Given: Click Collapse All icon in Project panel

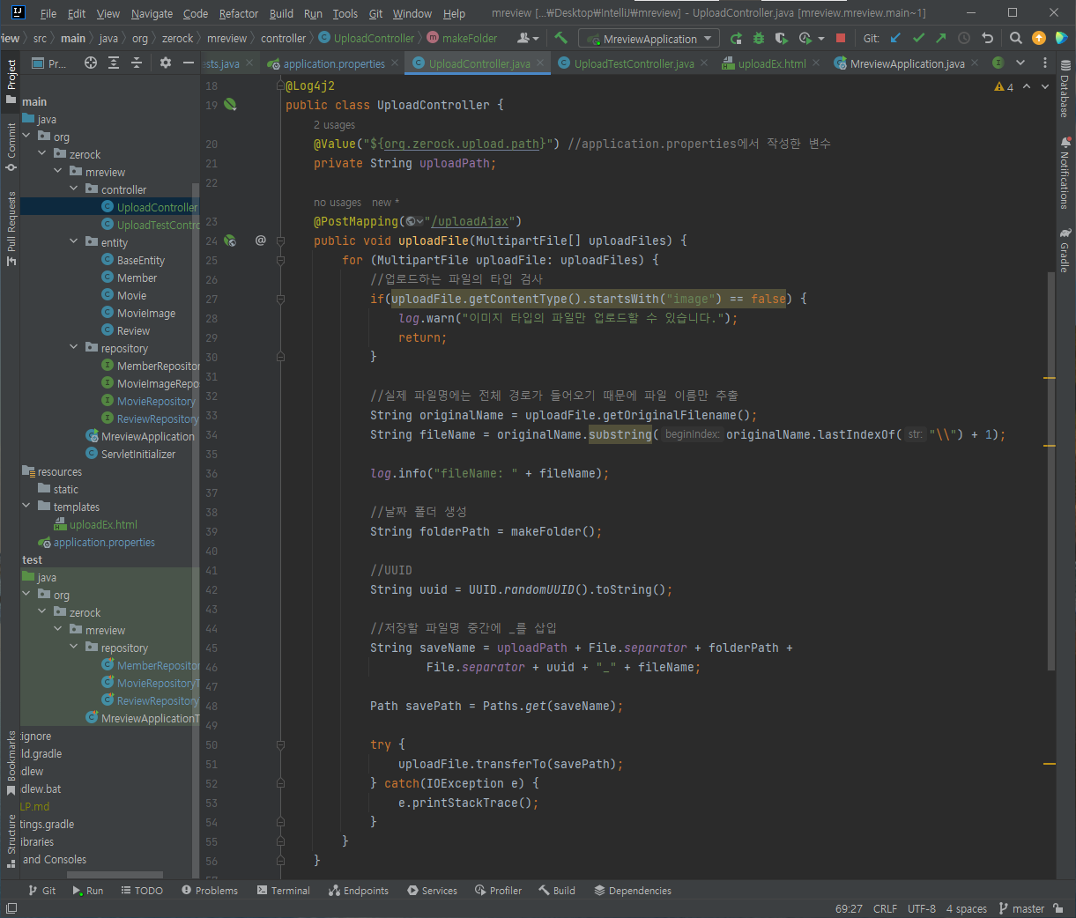Looking at the screenshot, I should 137,63.
